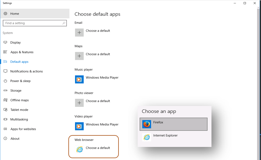
Task: Click the Firefox icon in Choose an app
Action: (x=147, y=124)
